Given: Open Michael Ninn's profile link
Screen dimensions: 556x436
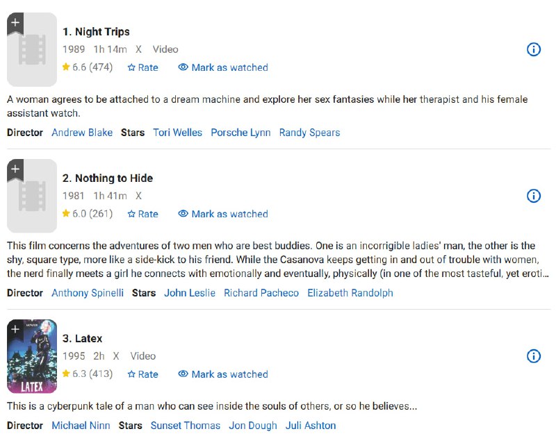Looking at the screenshot, I should tap(81, 426).
